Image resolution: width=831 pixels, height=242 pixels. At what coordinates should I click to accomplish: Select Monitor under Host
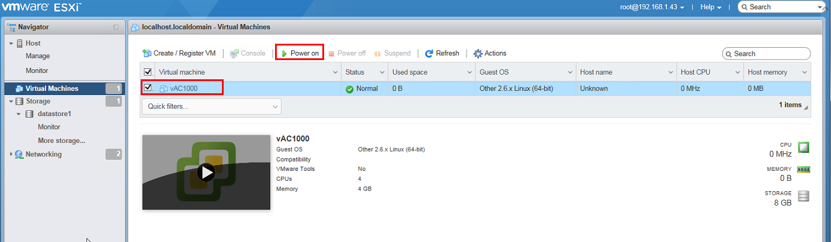pos(37,71)
